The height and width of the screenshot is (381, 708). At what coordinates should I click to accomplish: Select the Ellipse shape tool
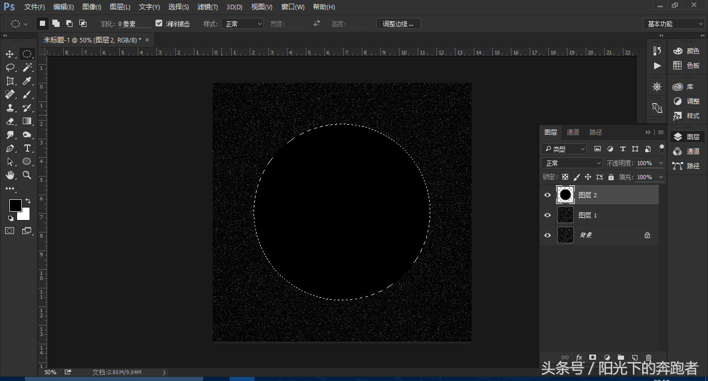coord(27,162)
